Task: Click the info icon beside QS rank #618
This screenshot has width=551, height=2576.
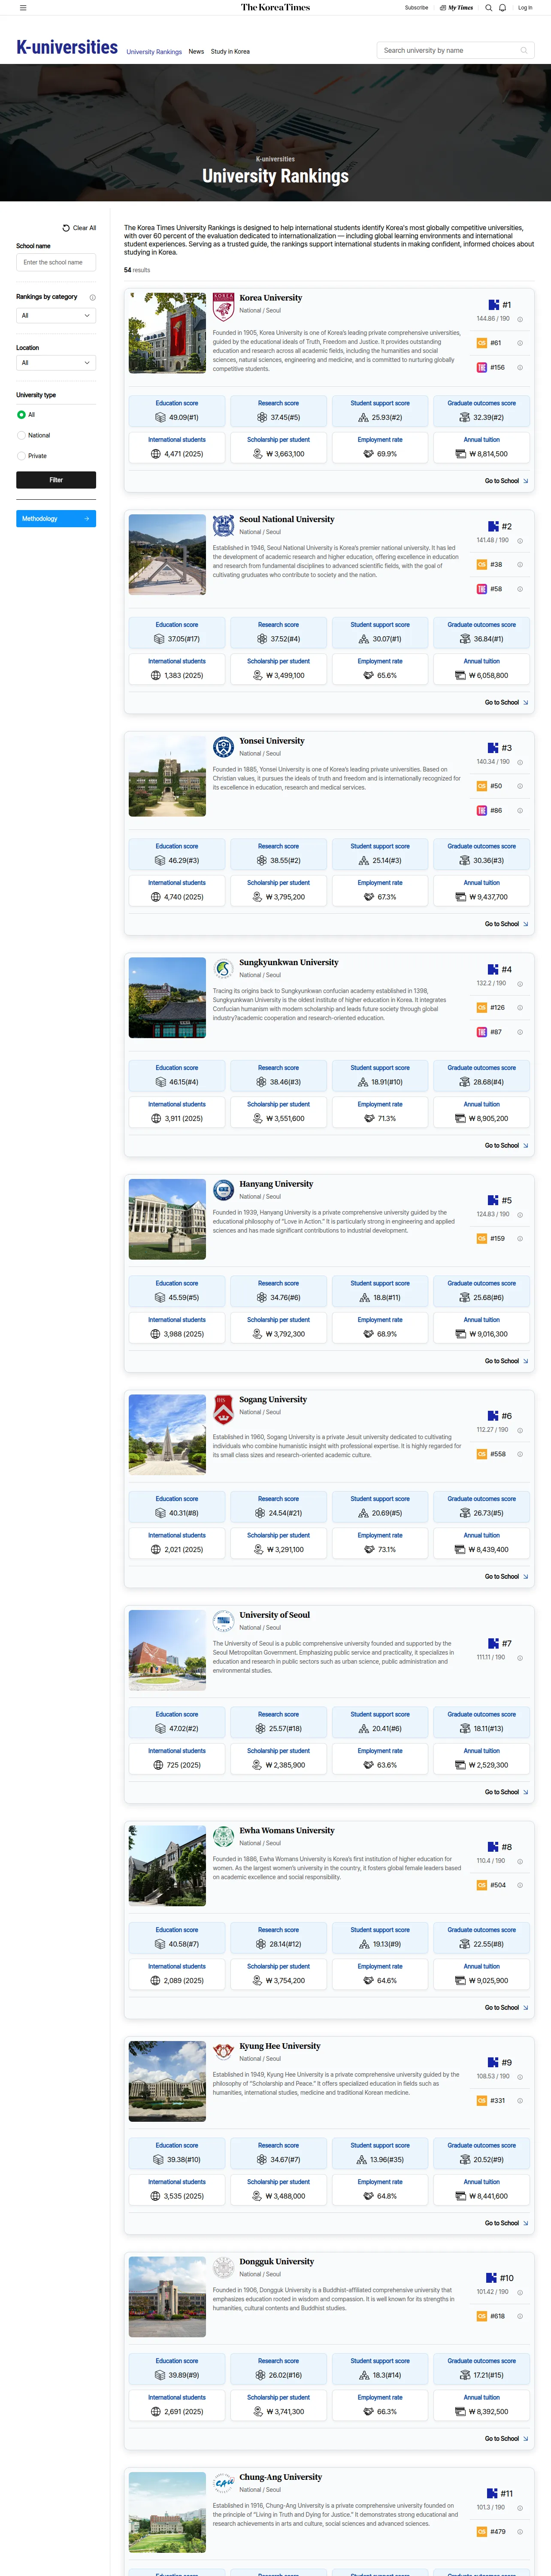Action: pyautogui.click(x=520, y=2316)
